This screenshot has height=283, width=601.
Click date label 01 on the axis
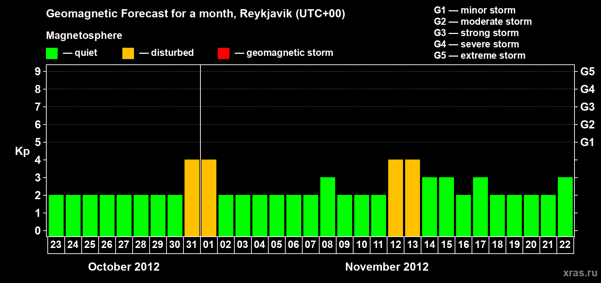(209, 244)
